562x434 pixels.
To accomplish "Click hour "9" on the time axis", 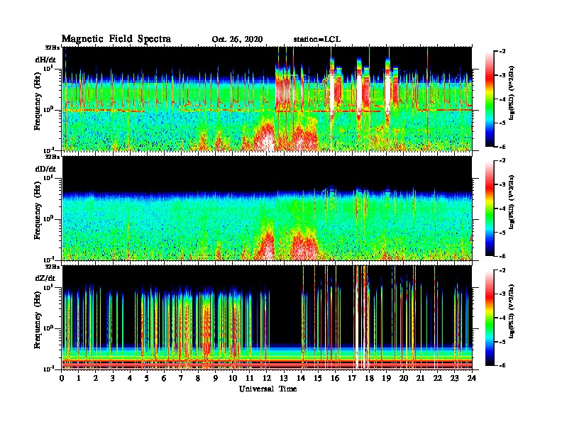I will [215, 378].
